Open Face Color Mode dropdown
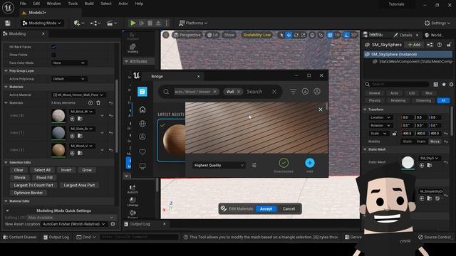Screen dimensions: 456x256 point(68,63)
